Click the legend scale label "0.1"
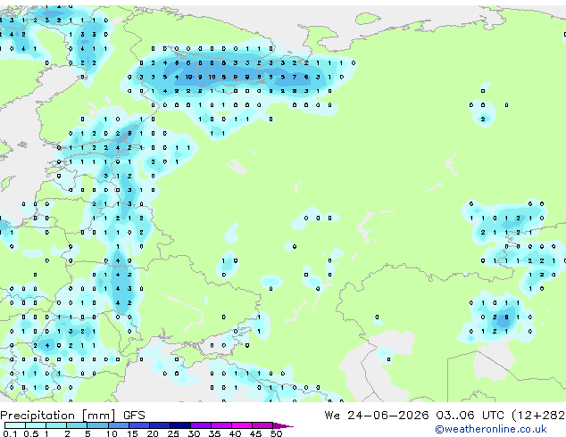The height and width of the screenshot is (437, 566). (x=10, y=433)
